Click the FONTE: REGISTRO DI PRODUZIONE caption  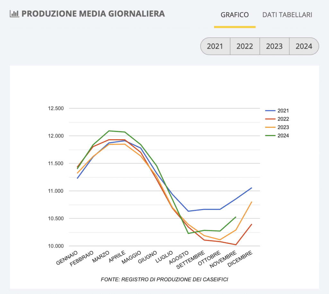tap(164, 279)
